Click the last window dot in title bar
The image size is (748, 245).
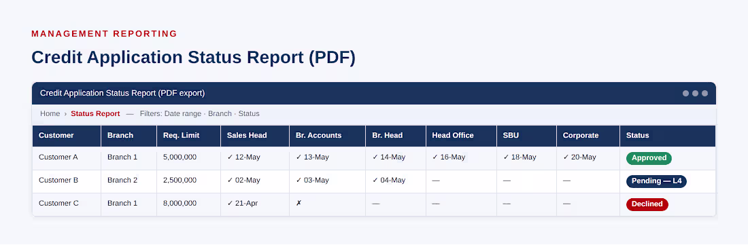click(704, 93)
